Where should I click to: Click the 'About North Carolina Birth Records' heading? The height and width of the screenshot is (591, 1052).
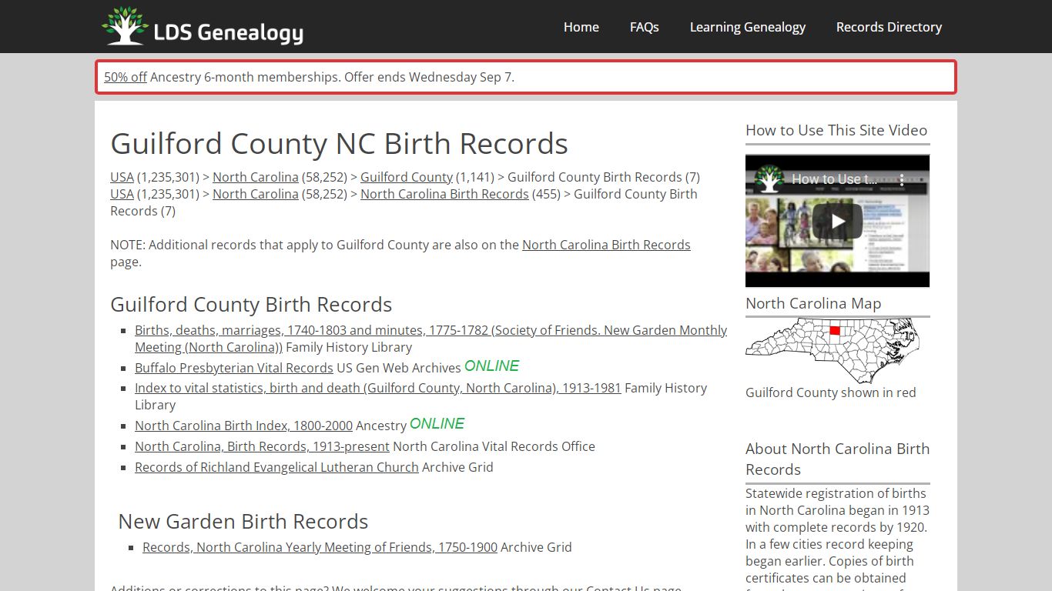coord(837,459)
